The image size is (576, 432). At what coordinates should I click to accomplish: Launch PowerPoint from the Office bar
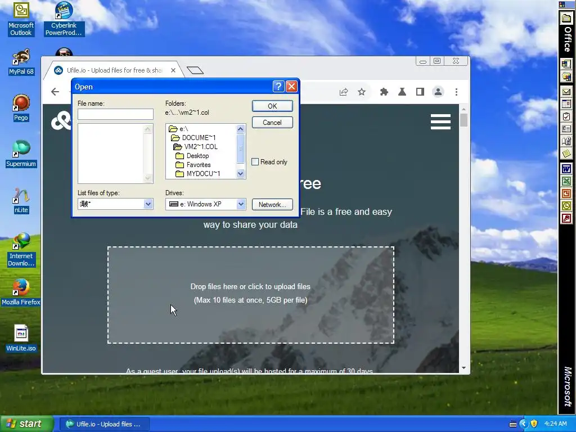(x=566, y=194)
